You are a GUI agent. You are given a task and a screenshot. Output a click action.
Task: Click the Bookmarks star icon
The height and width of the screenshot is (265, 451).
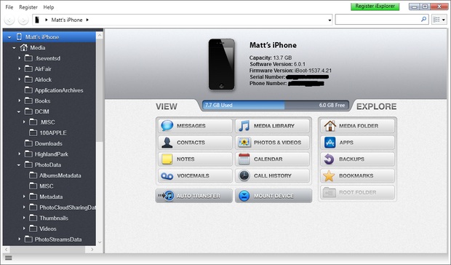(329, 175)
